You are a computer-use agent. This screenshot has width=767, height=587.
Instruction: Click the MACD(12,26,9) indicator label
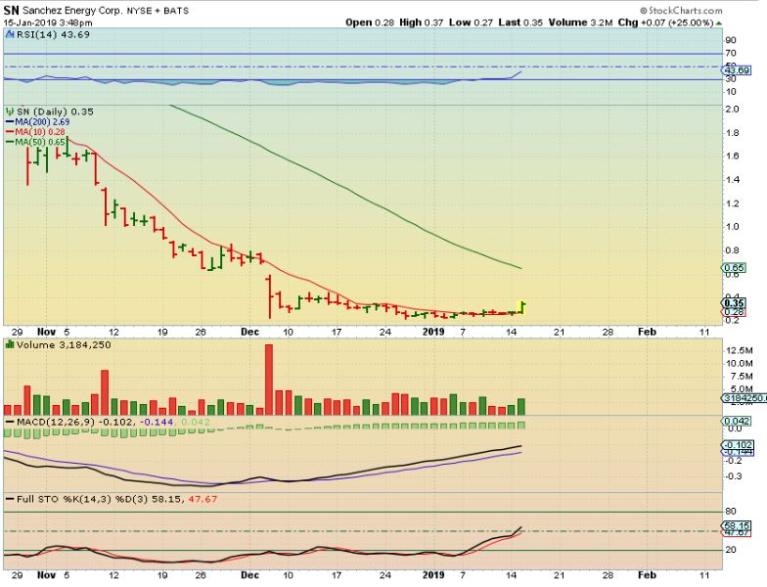point(57,422)
